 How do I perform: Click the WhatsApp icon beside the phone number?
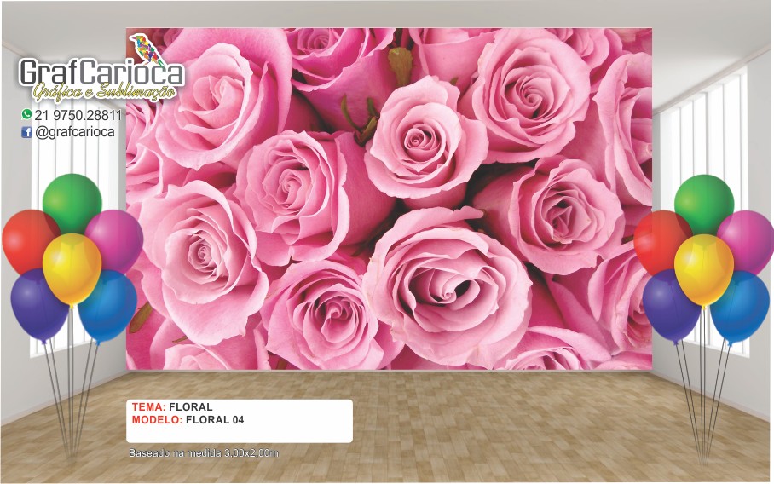click(x=26, y=114)
